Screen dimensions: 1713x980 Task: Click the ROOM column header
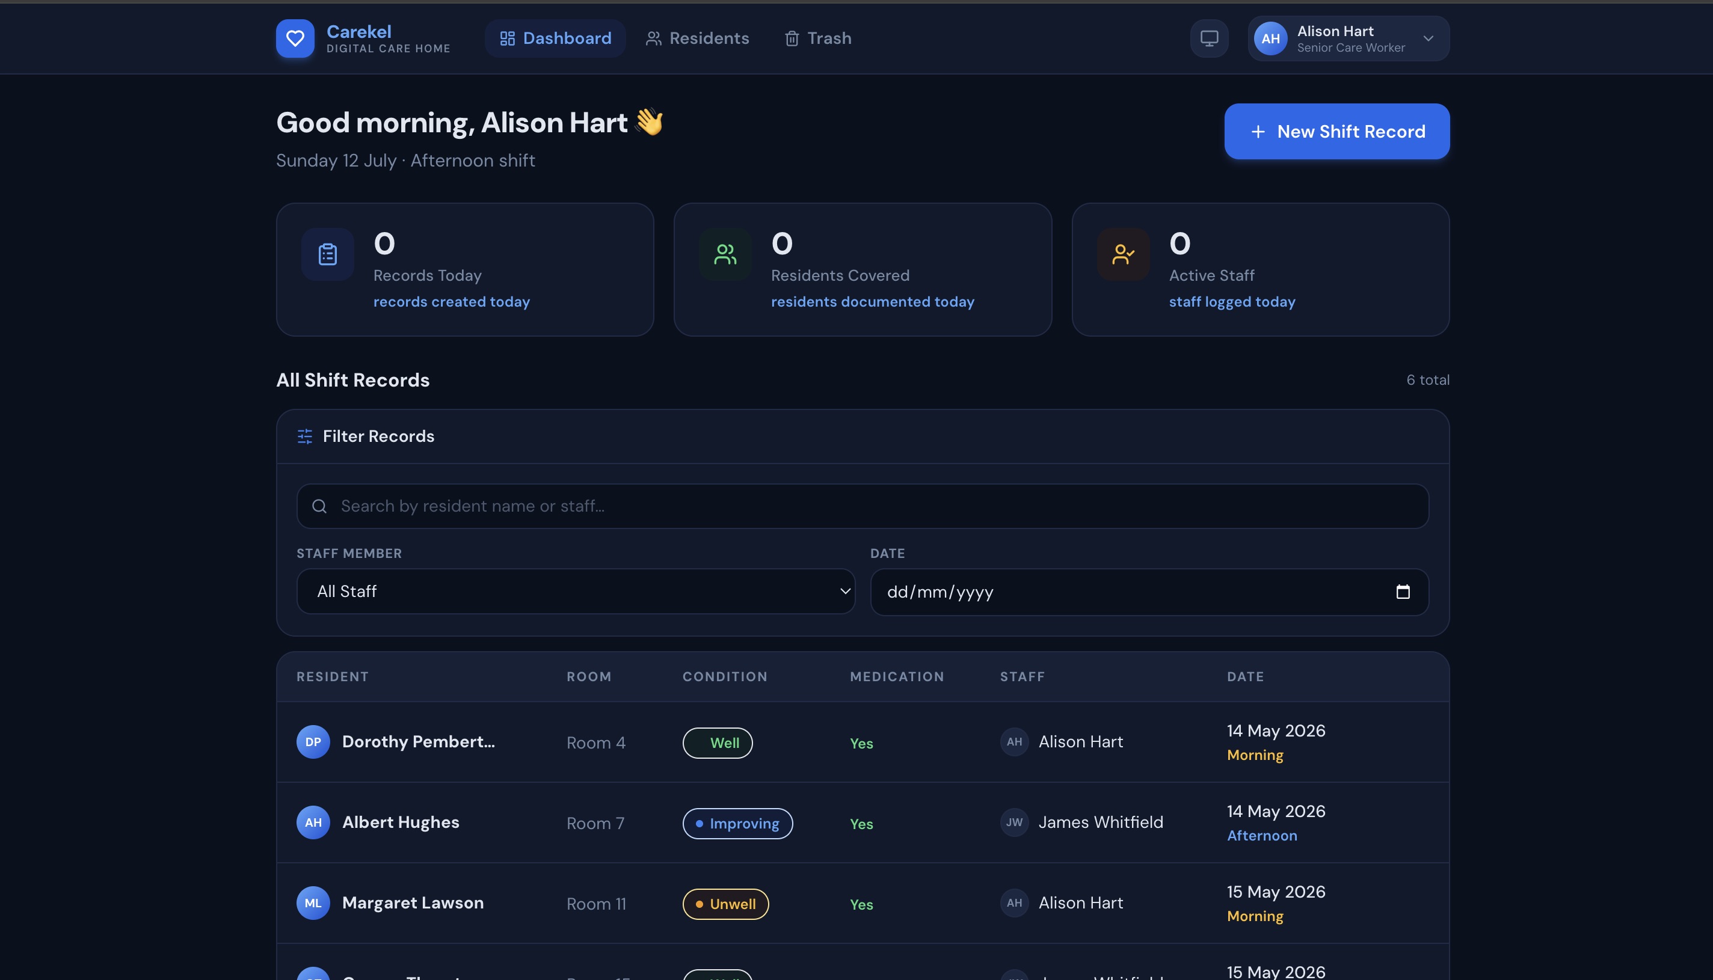(589, 677)
